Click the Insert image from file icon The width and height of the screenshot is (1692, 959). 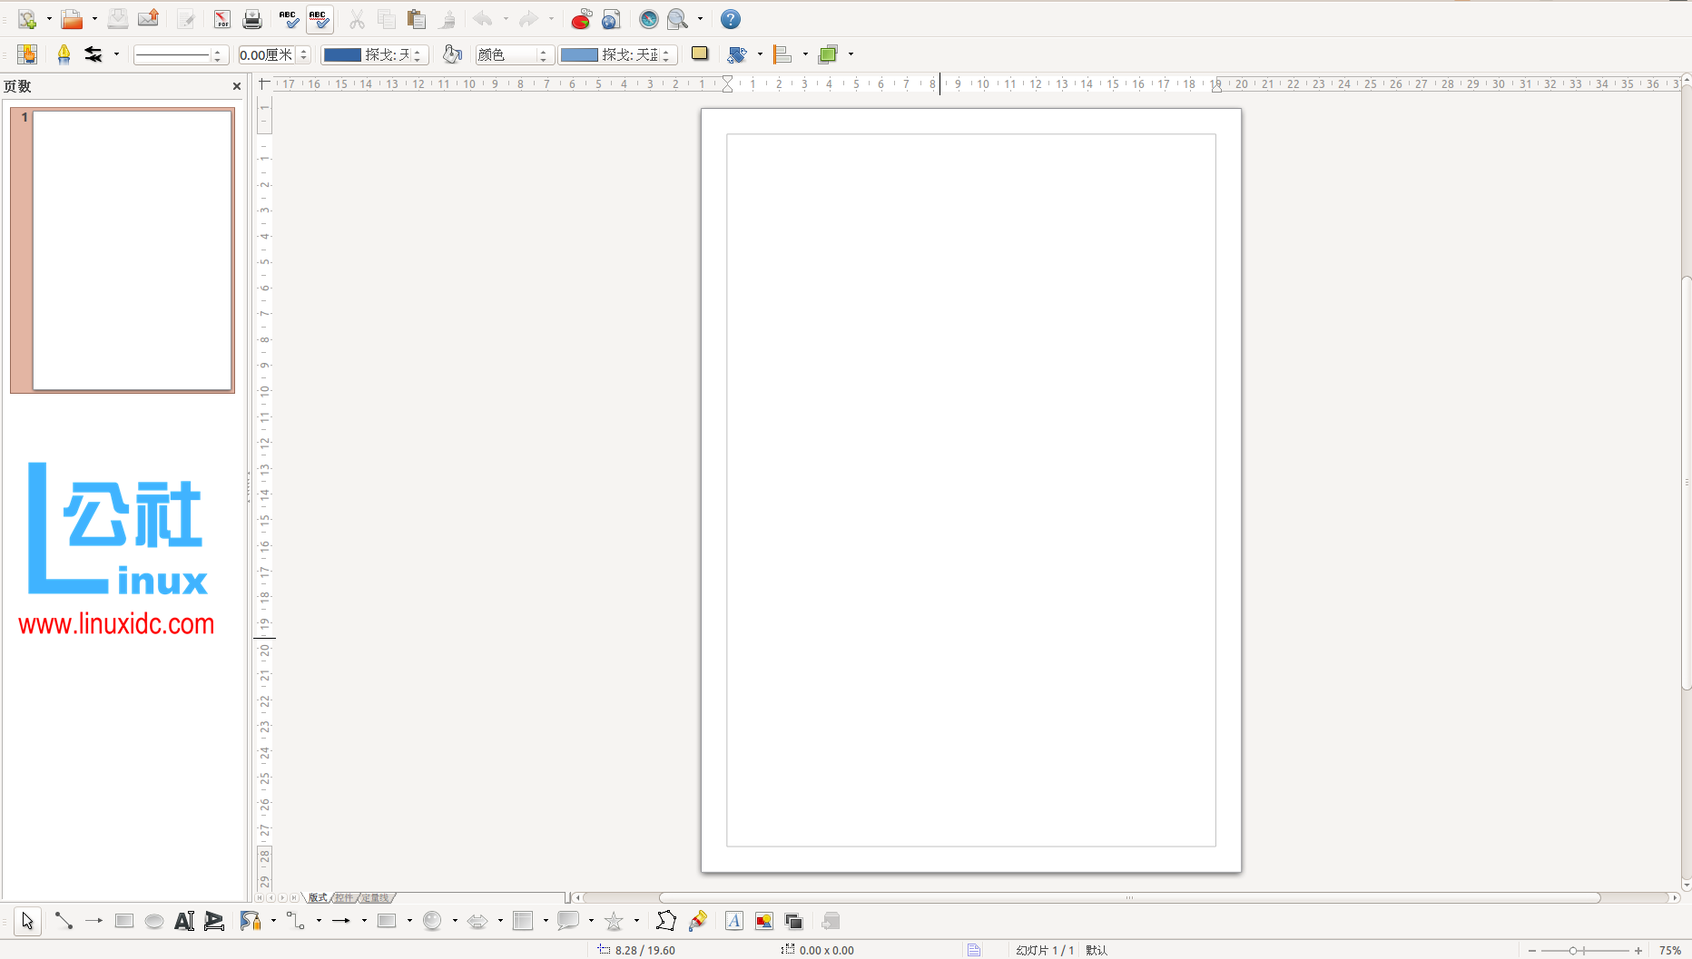click(x=764, y=921)
